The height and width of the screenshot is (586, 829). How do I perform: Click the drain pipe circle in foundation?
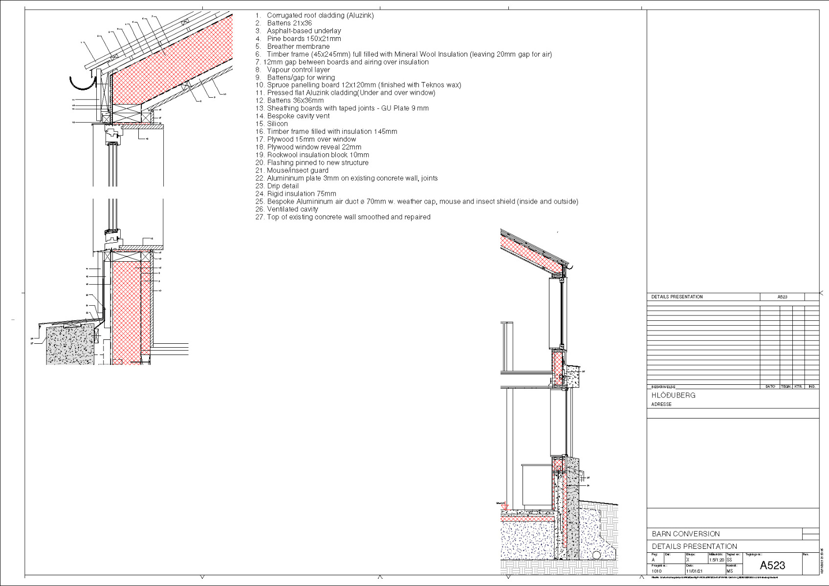pyautogui.click(x=596, y=555)
